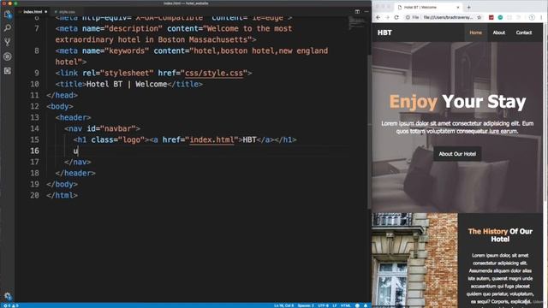Viewport: 548px width, 308px height.
Task: Open the Contact nav link on webpage
Action: (x=523, y=33)
